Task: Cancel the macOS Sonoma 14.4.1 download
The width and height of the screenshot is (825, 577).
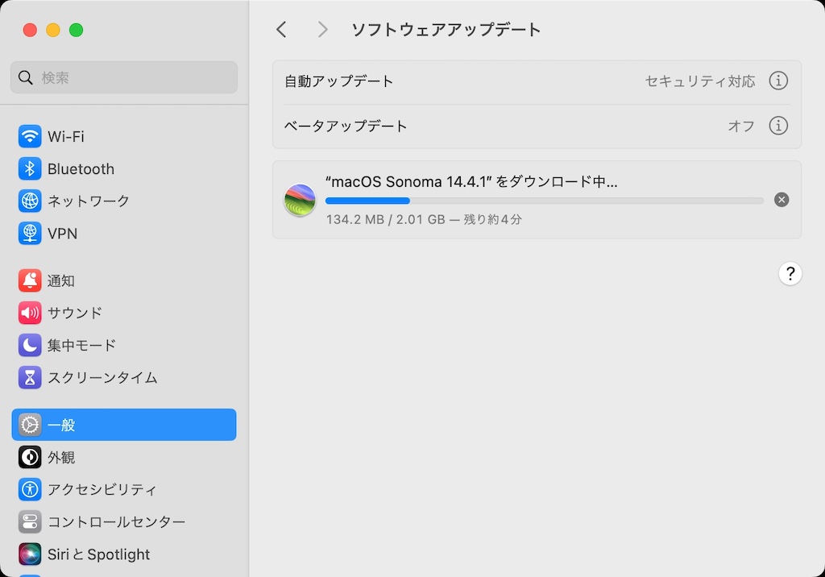Action: coord(781,200)
